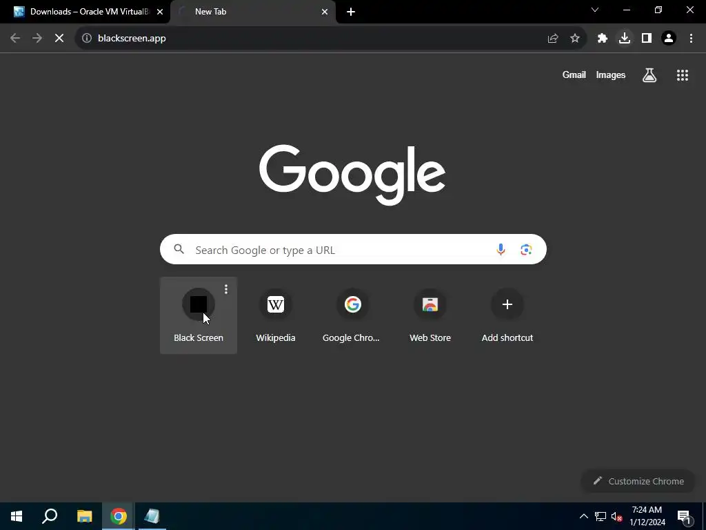Go back using the browser back arrow
This screenshot has height=530, width=706.
(15, 39)
